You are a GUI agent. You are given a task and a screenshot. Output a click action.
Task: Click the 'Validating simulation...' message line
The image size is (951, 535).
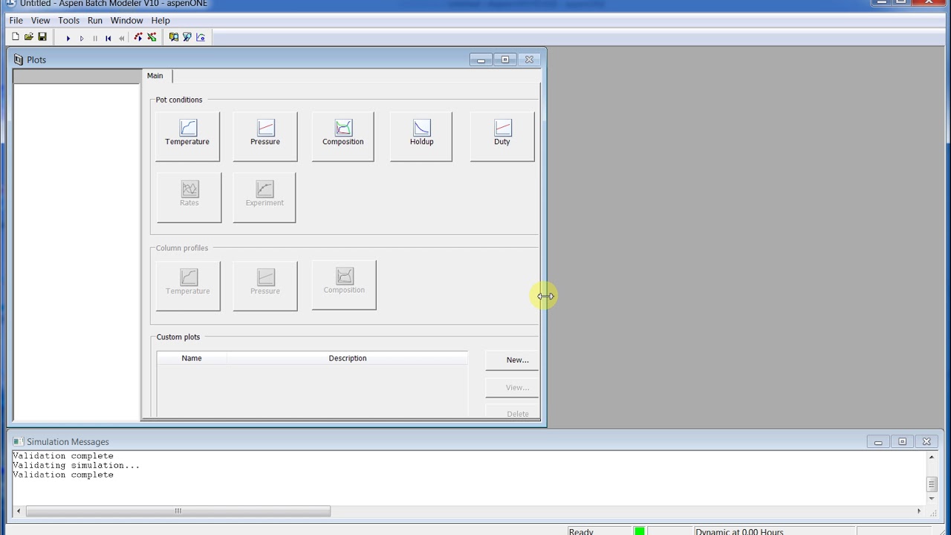point(76,465)
